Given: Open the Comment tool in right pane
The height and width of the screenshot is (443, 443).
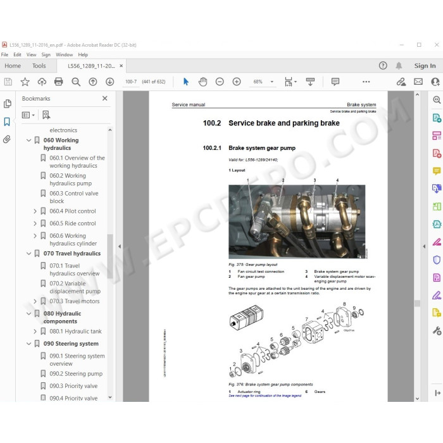Looking at the screenshot, I should 437,171.
